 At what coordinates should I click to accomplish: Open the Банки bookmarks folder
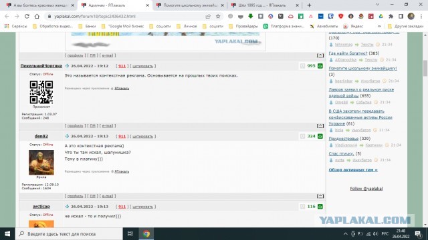tap(87, 27)
